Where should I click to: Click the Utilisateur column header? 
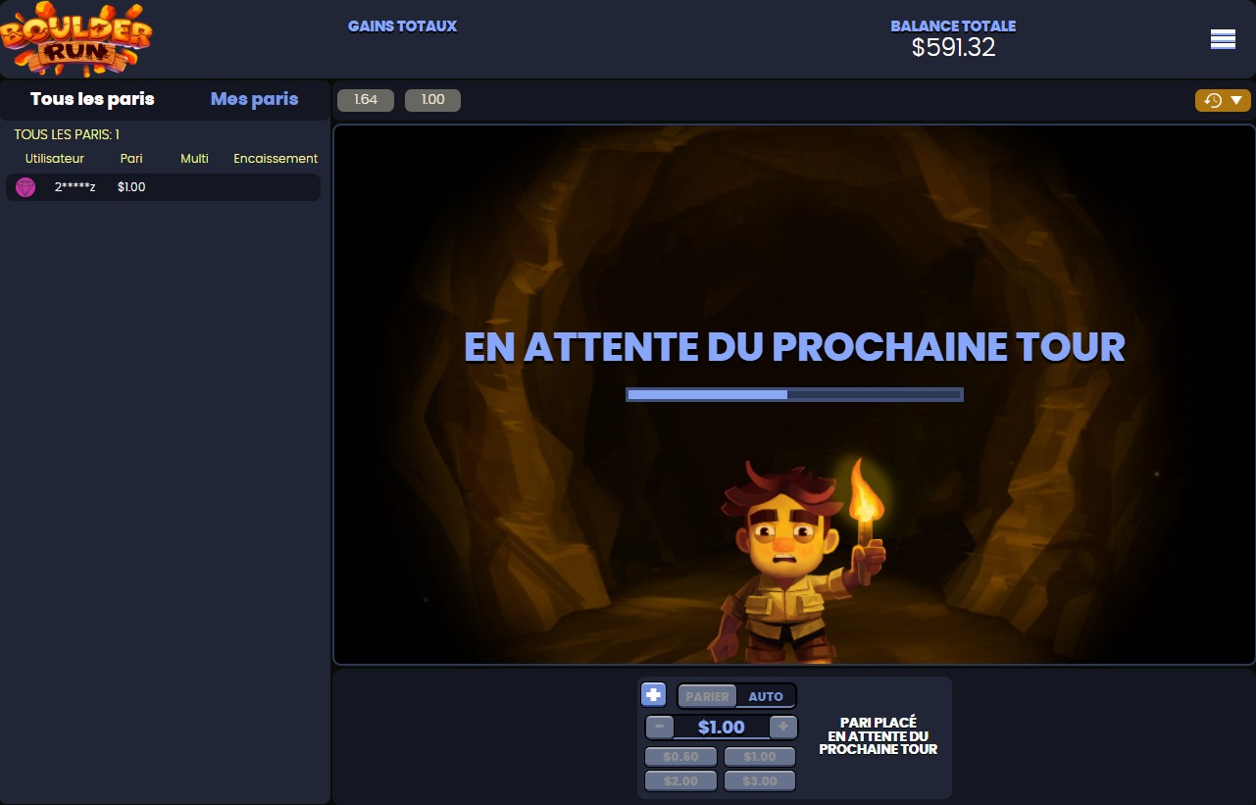(x=55, y=159)
